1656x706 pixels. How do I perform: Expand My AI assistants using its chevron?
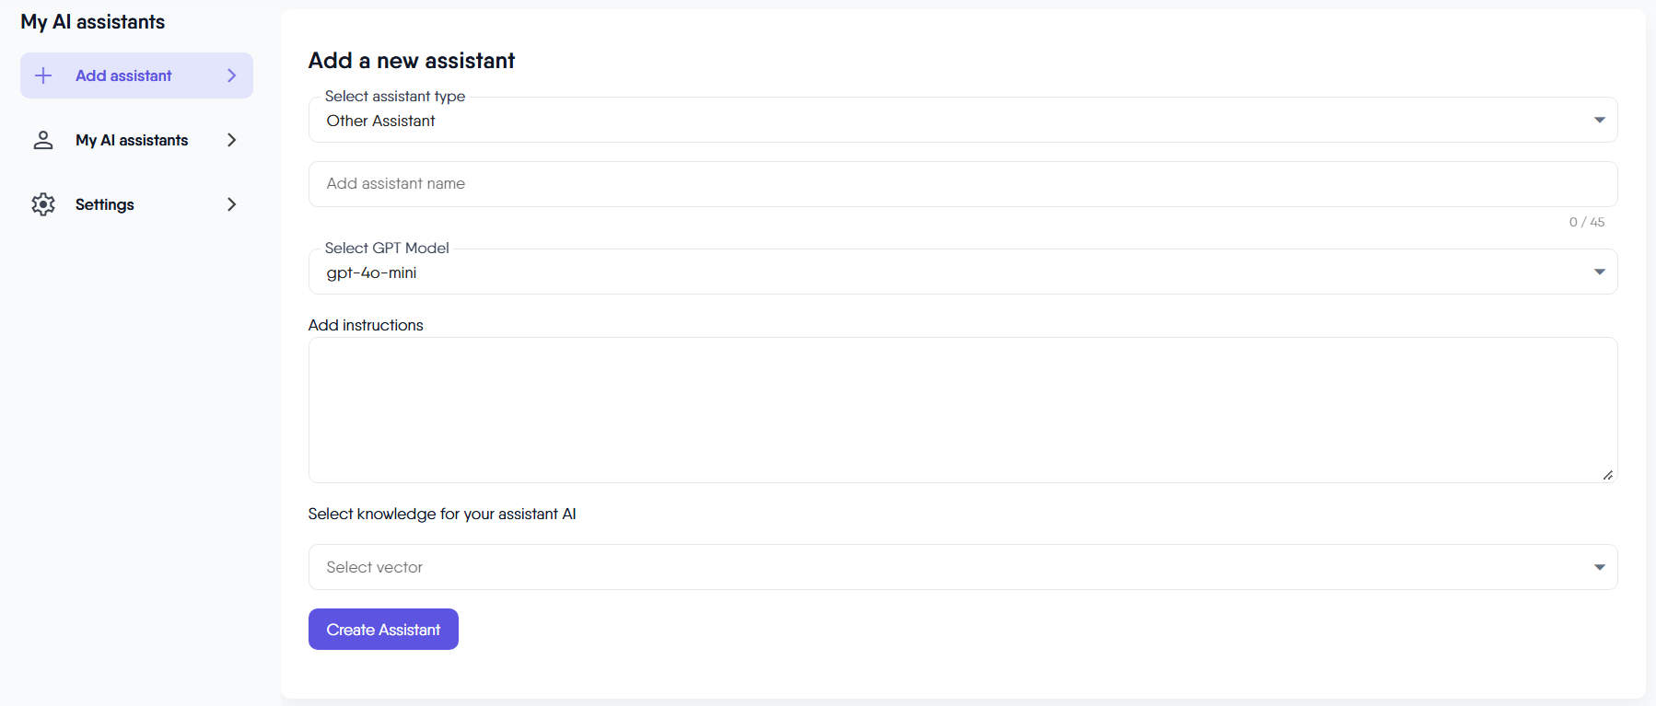click(232, 140)
